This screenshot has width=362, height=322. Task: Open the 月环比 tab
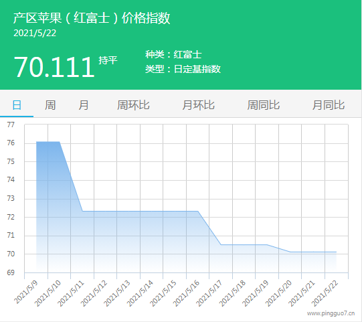tap(199, 105)
